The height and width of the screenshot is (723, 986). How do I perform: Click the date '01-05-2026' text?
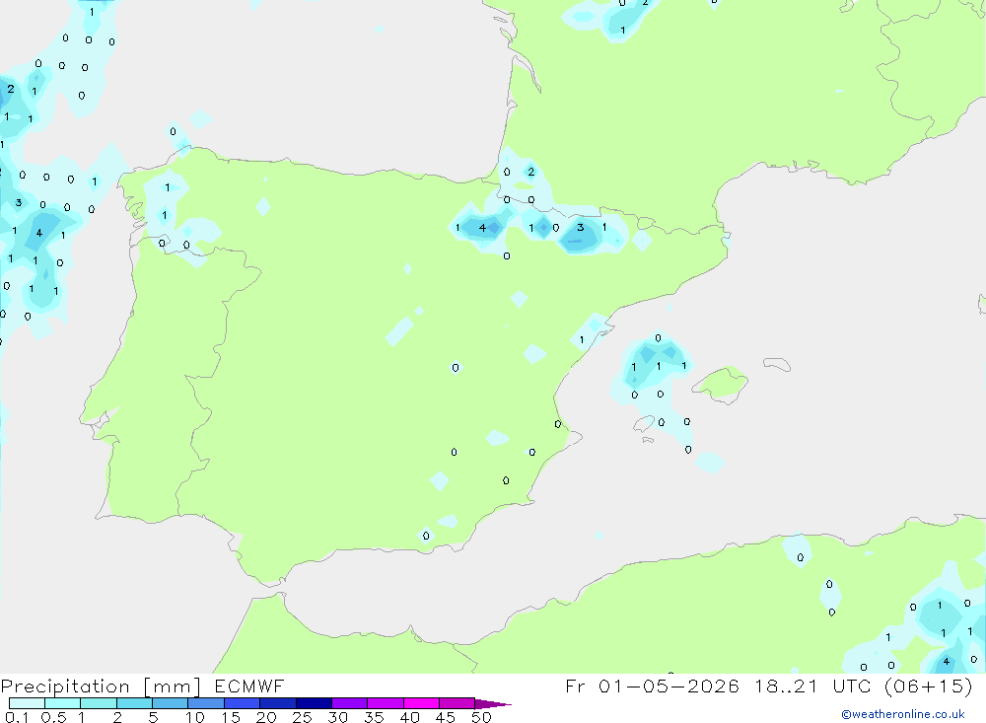[669, 686]
